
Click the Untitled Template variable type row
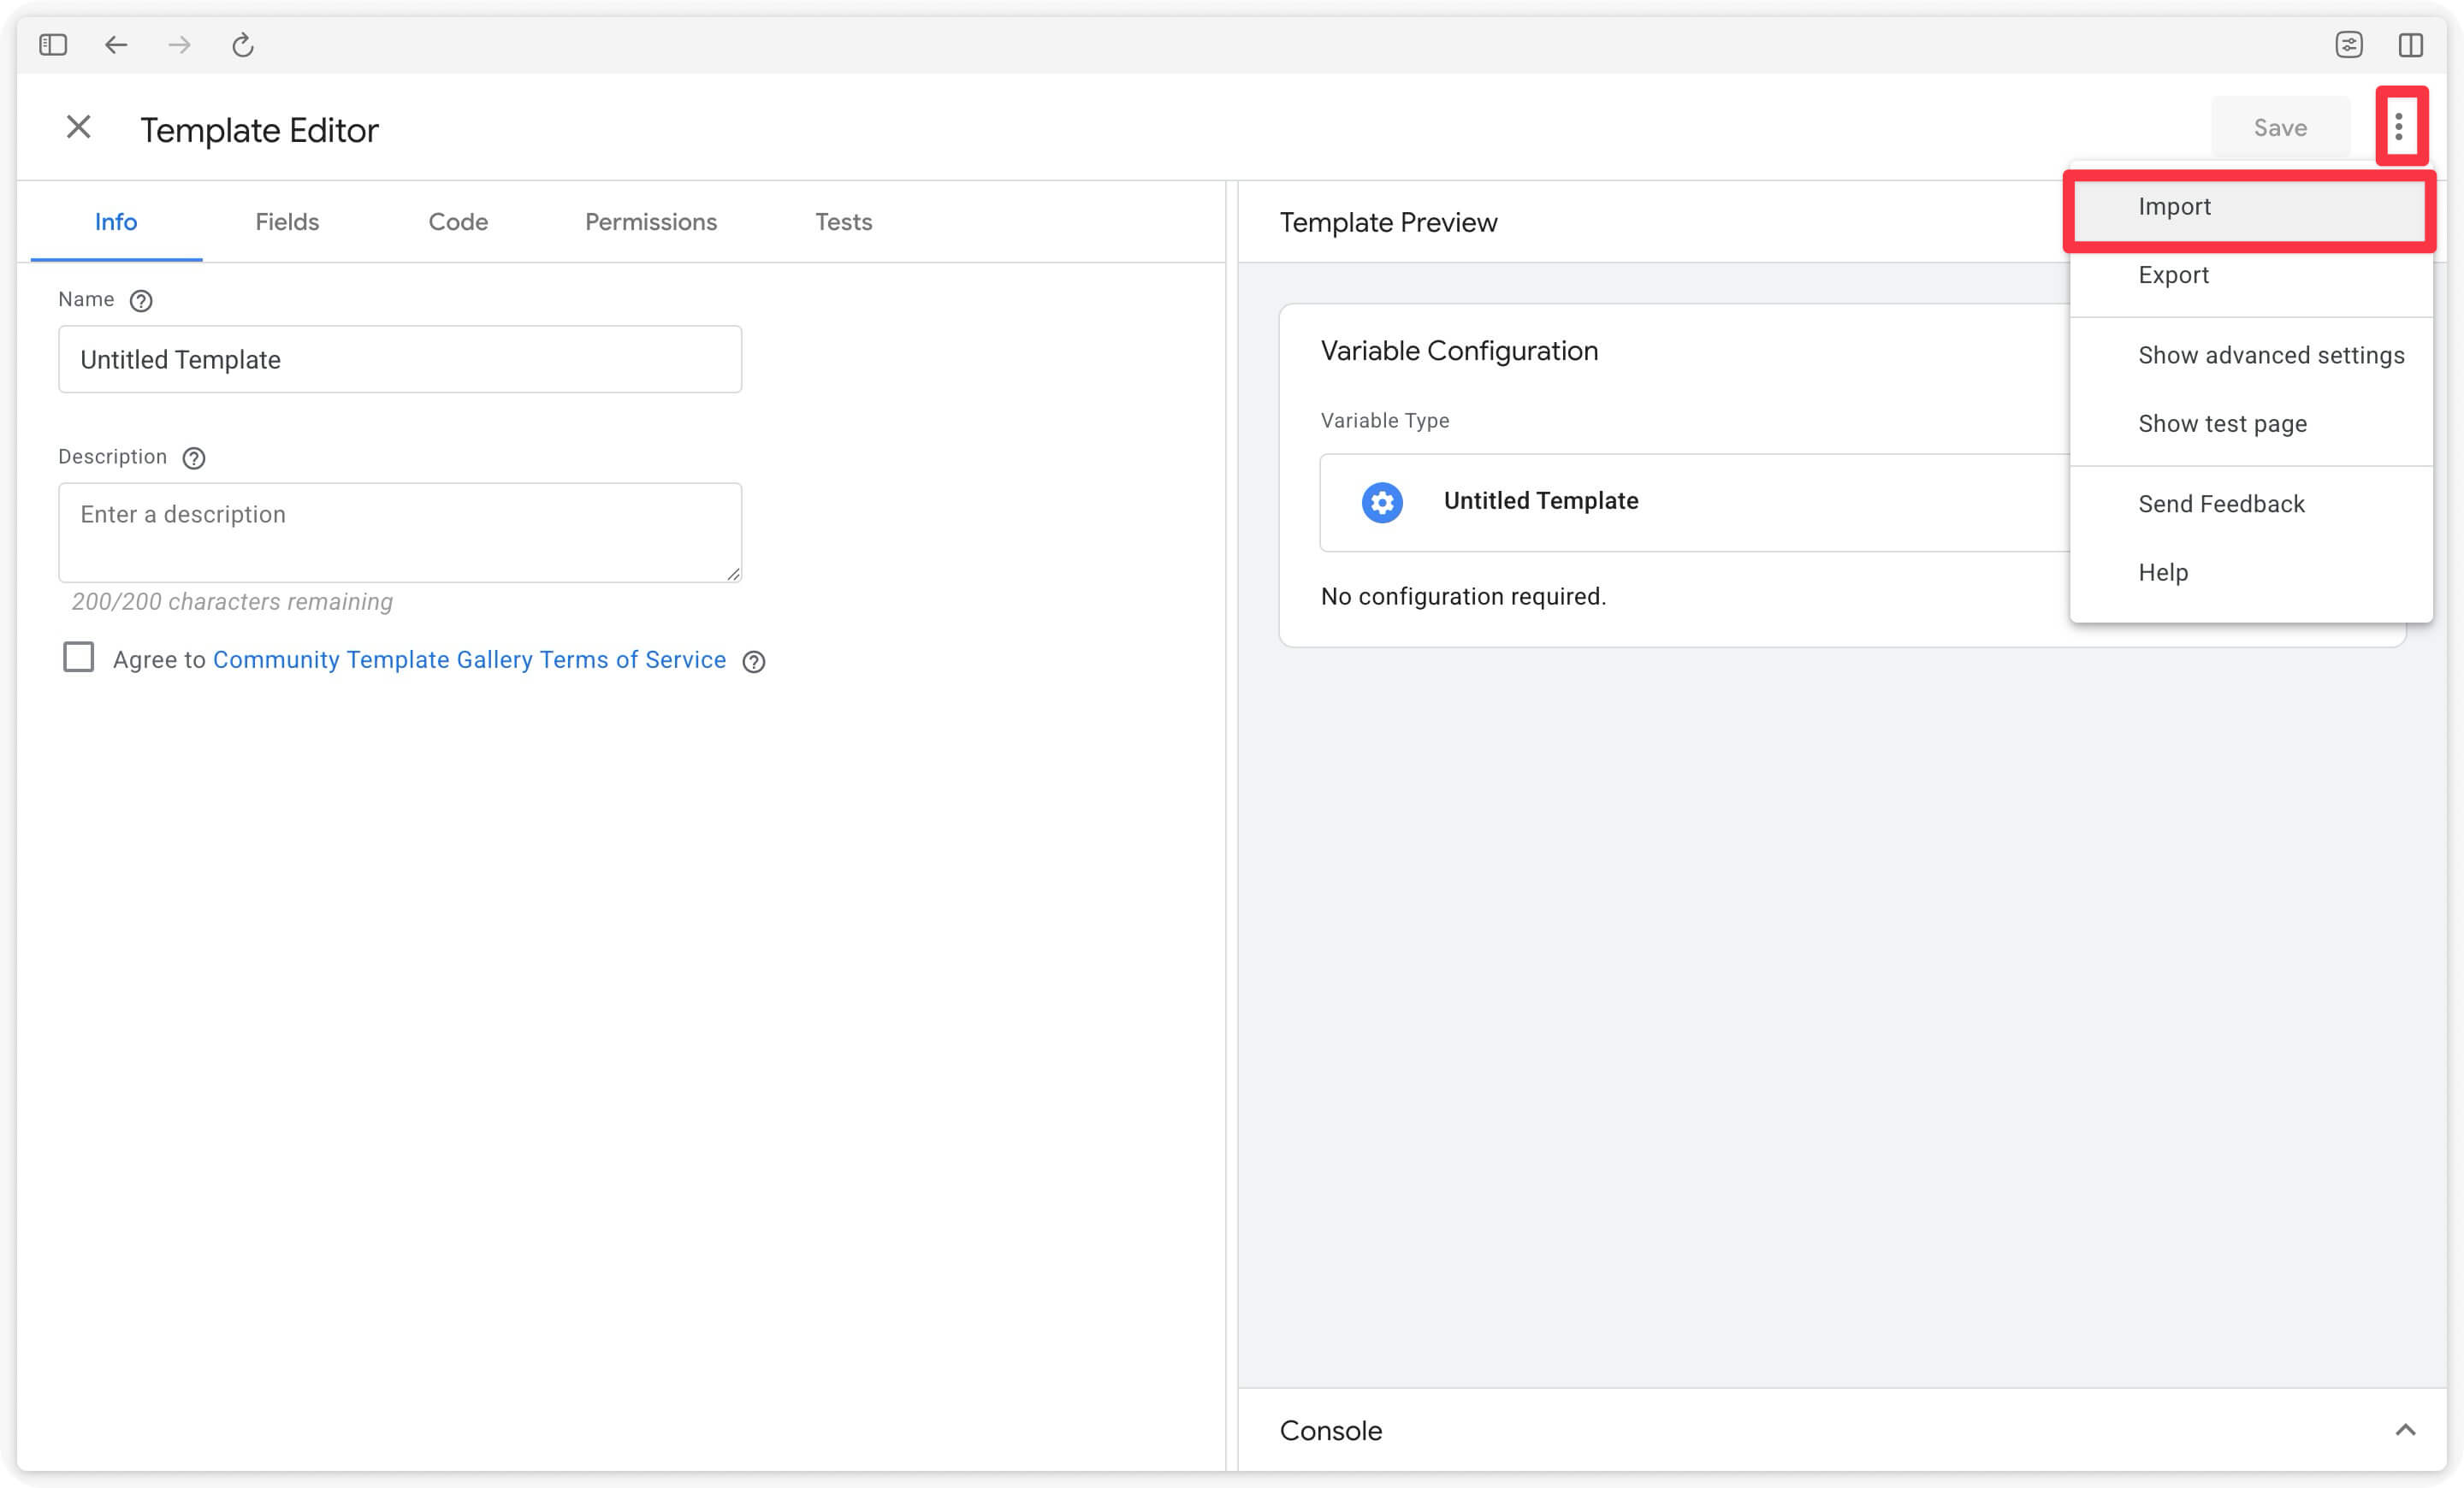(x=1695, y=503)
